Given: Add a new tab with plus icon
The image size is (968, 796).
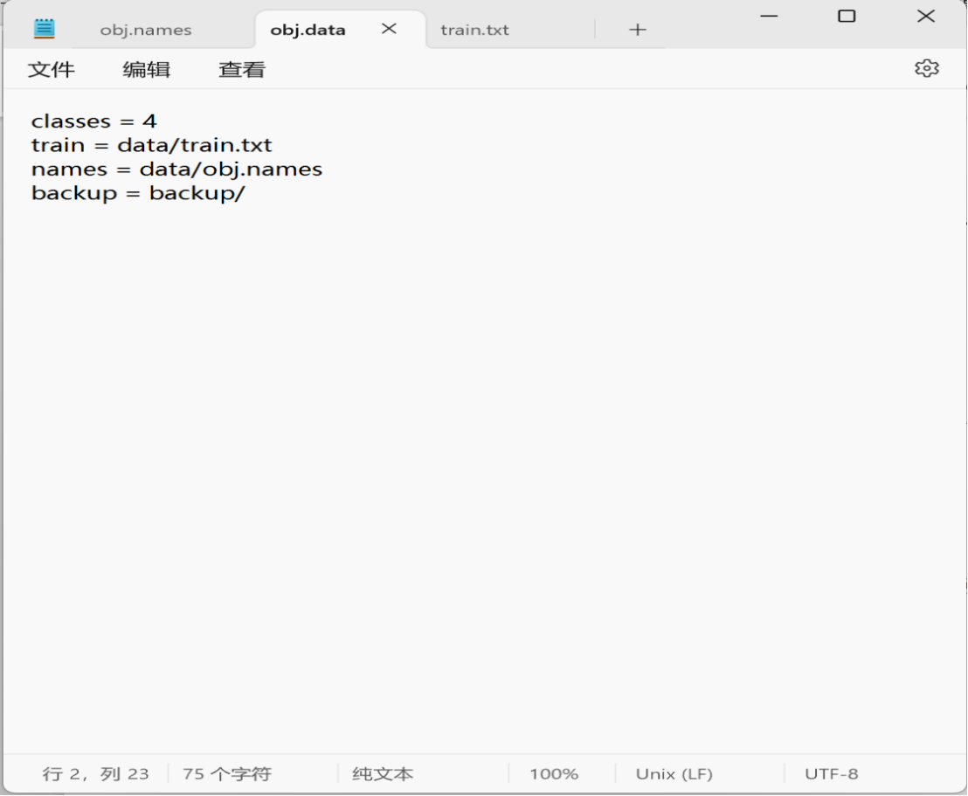Looking at the screenshot, I should pos(637,30).
